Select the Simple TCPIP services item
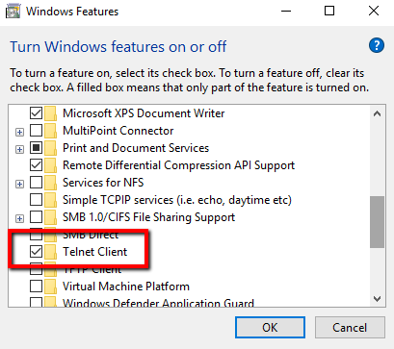394x349 pixels. [x=177, y=200]
